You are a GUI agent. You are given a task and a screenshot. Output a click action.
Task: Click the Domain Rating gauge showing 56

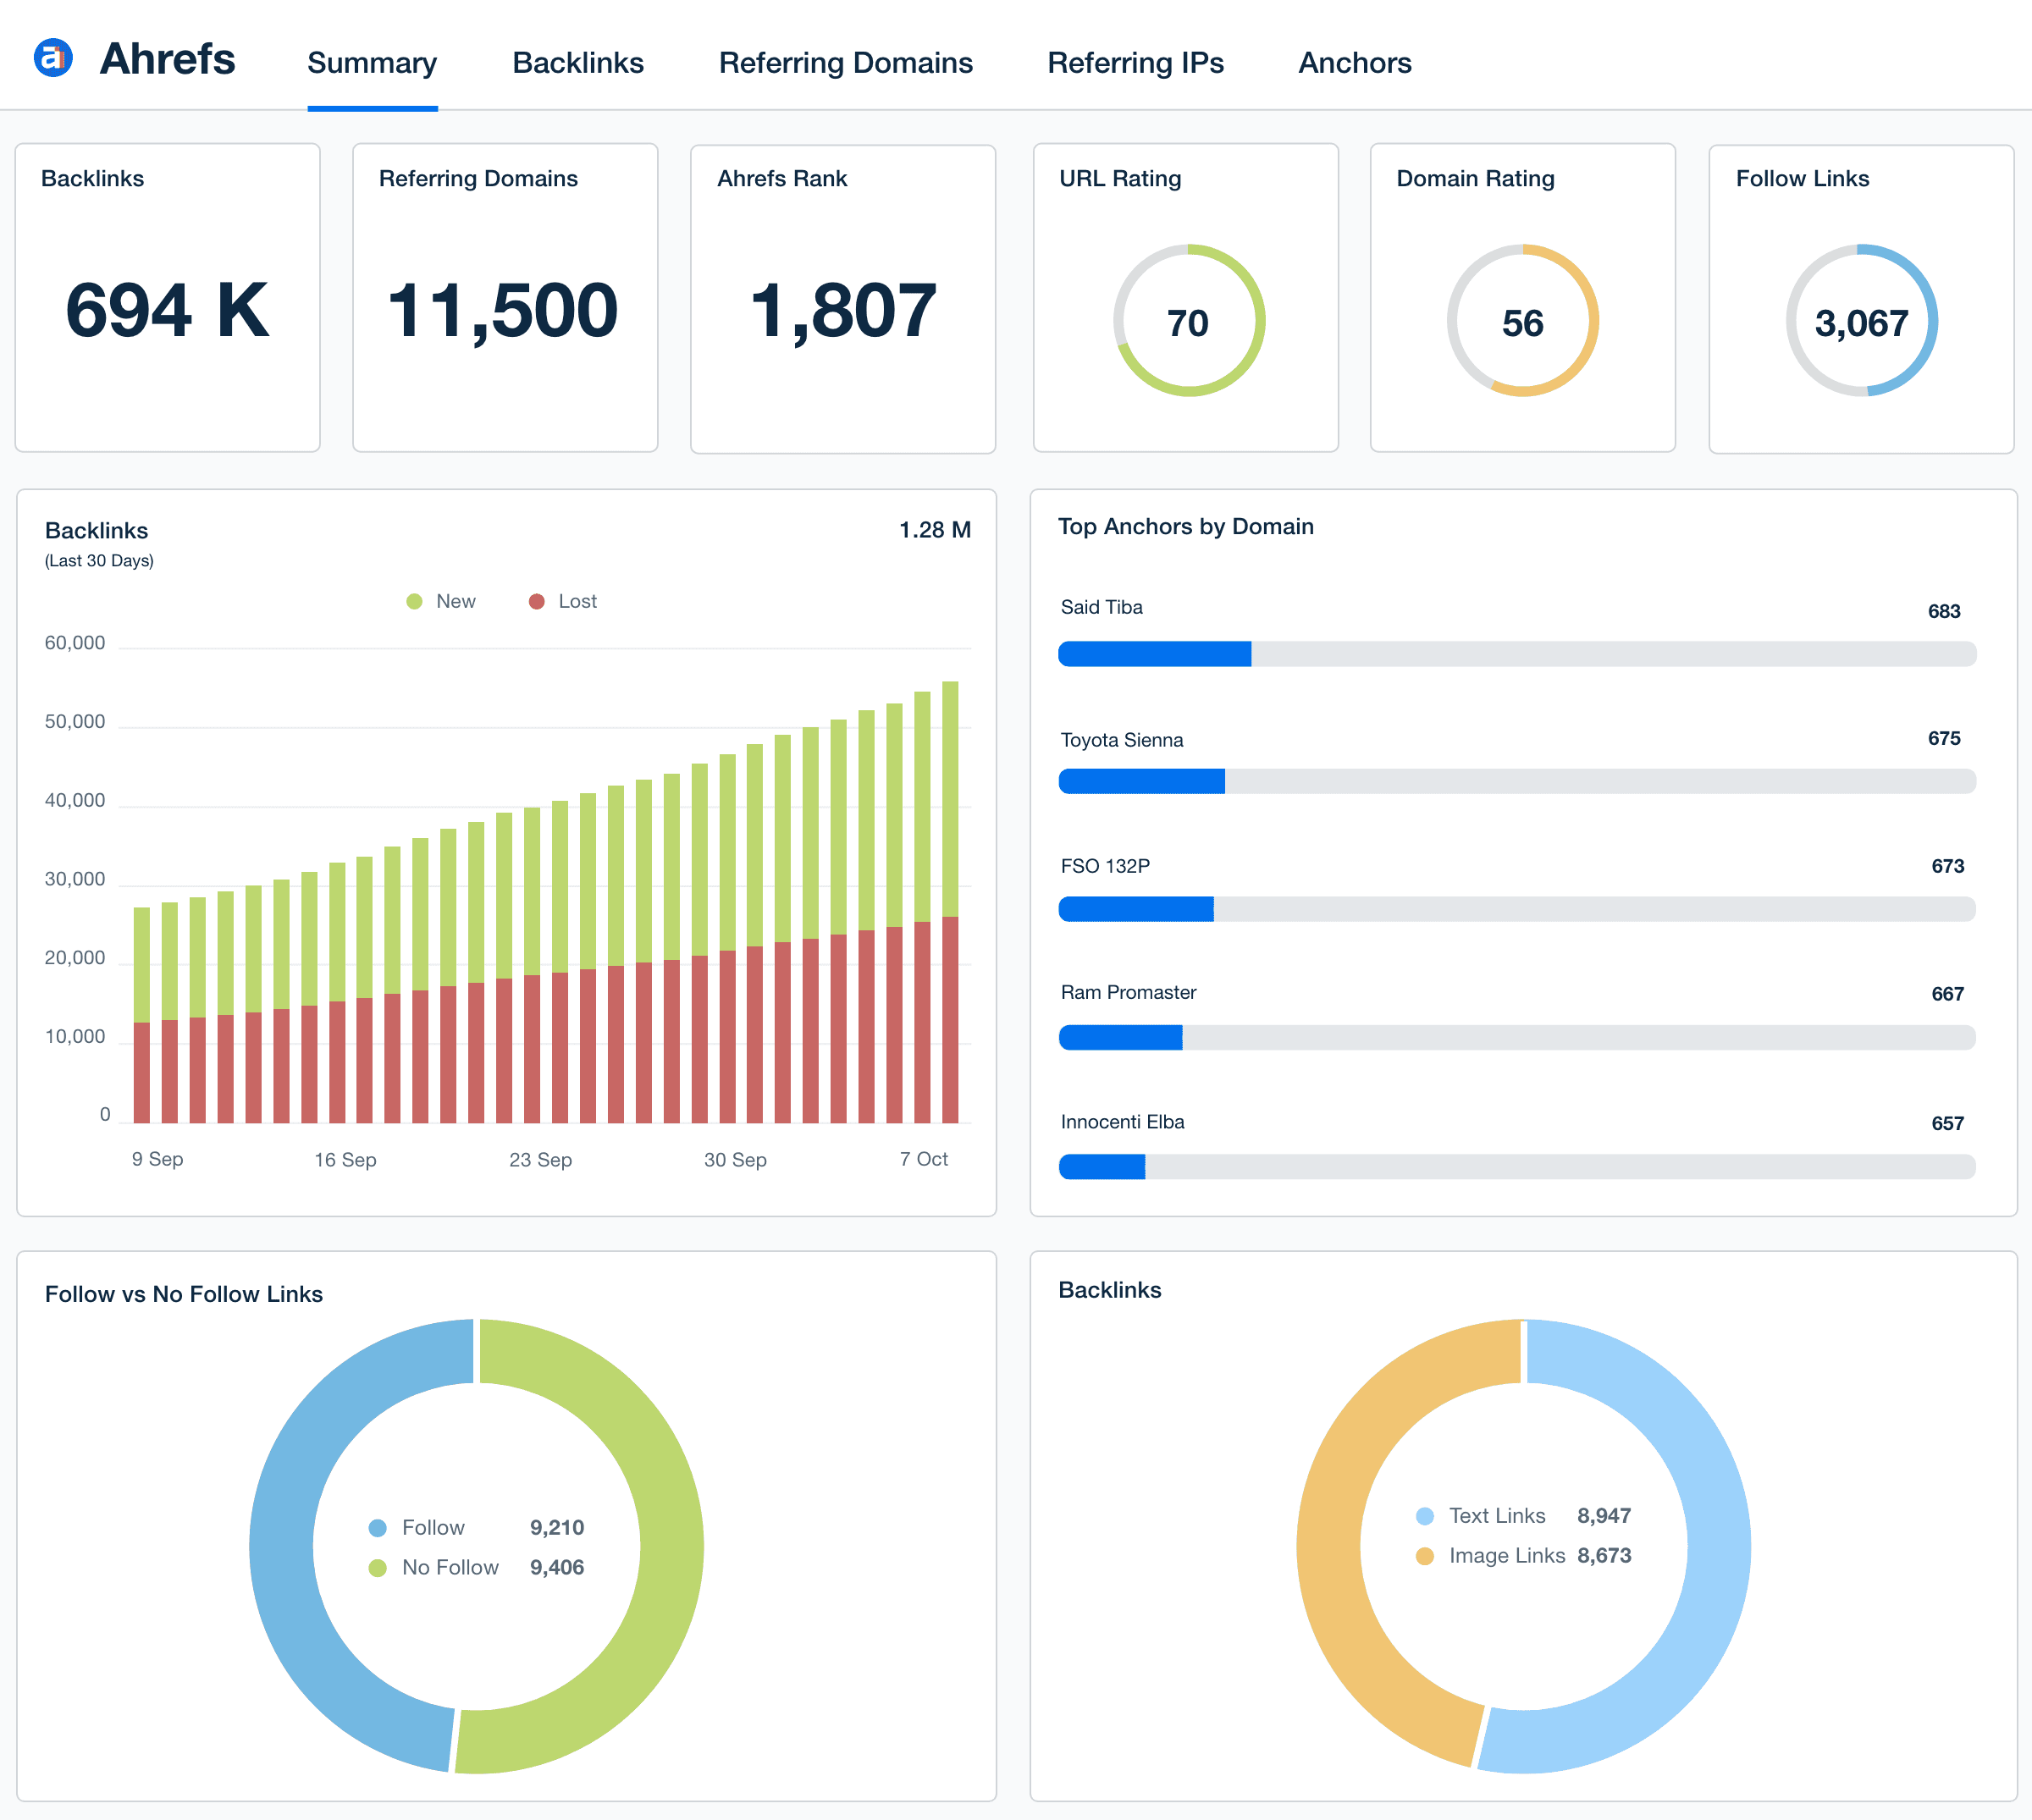(x=1523, y=321)
